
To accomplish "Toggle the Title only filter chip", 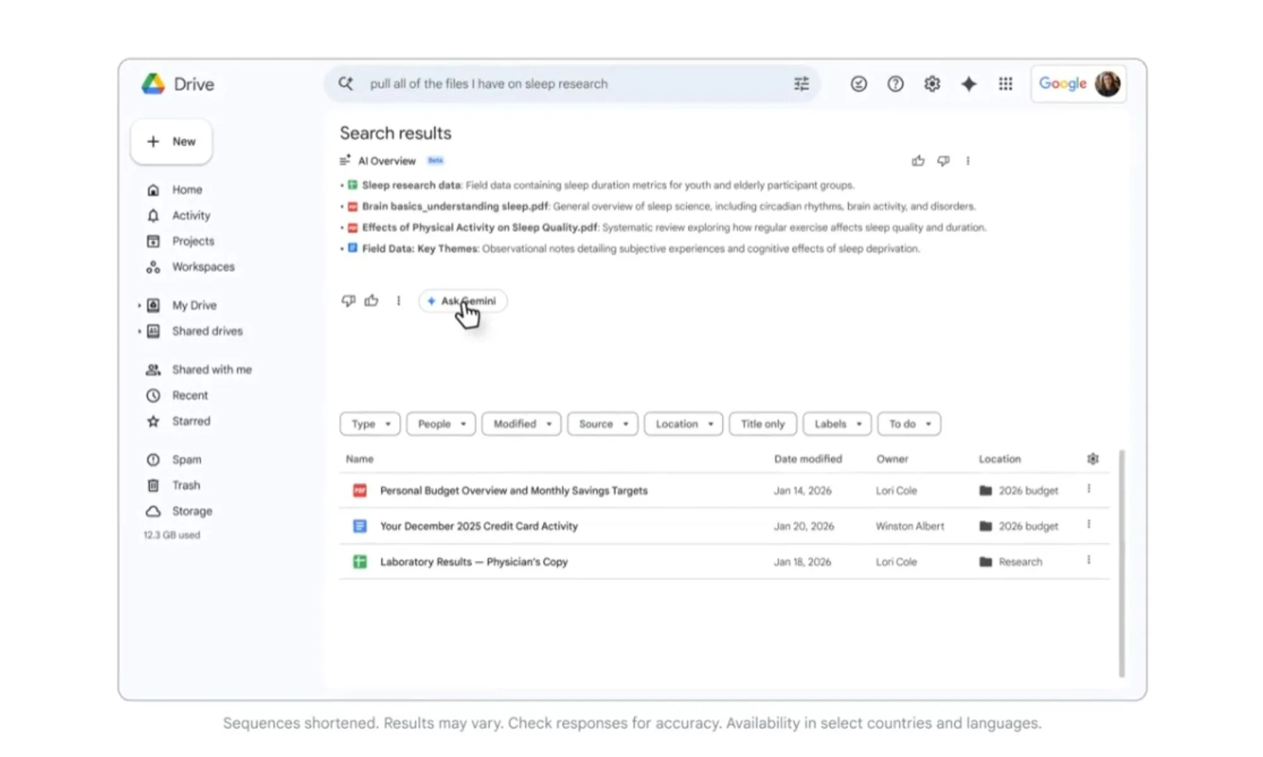I will click(x=762, y=424).
